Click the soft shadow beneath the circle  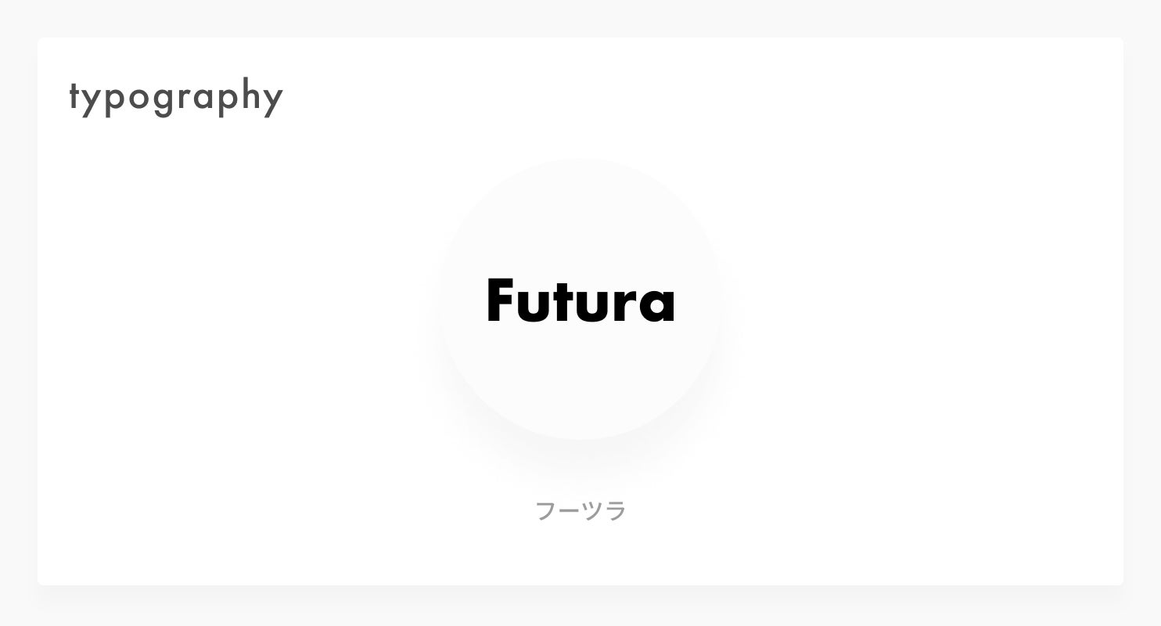coord(580,455)
